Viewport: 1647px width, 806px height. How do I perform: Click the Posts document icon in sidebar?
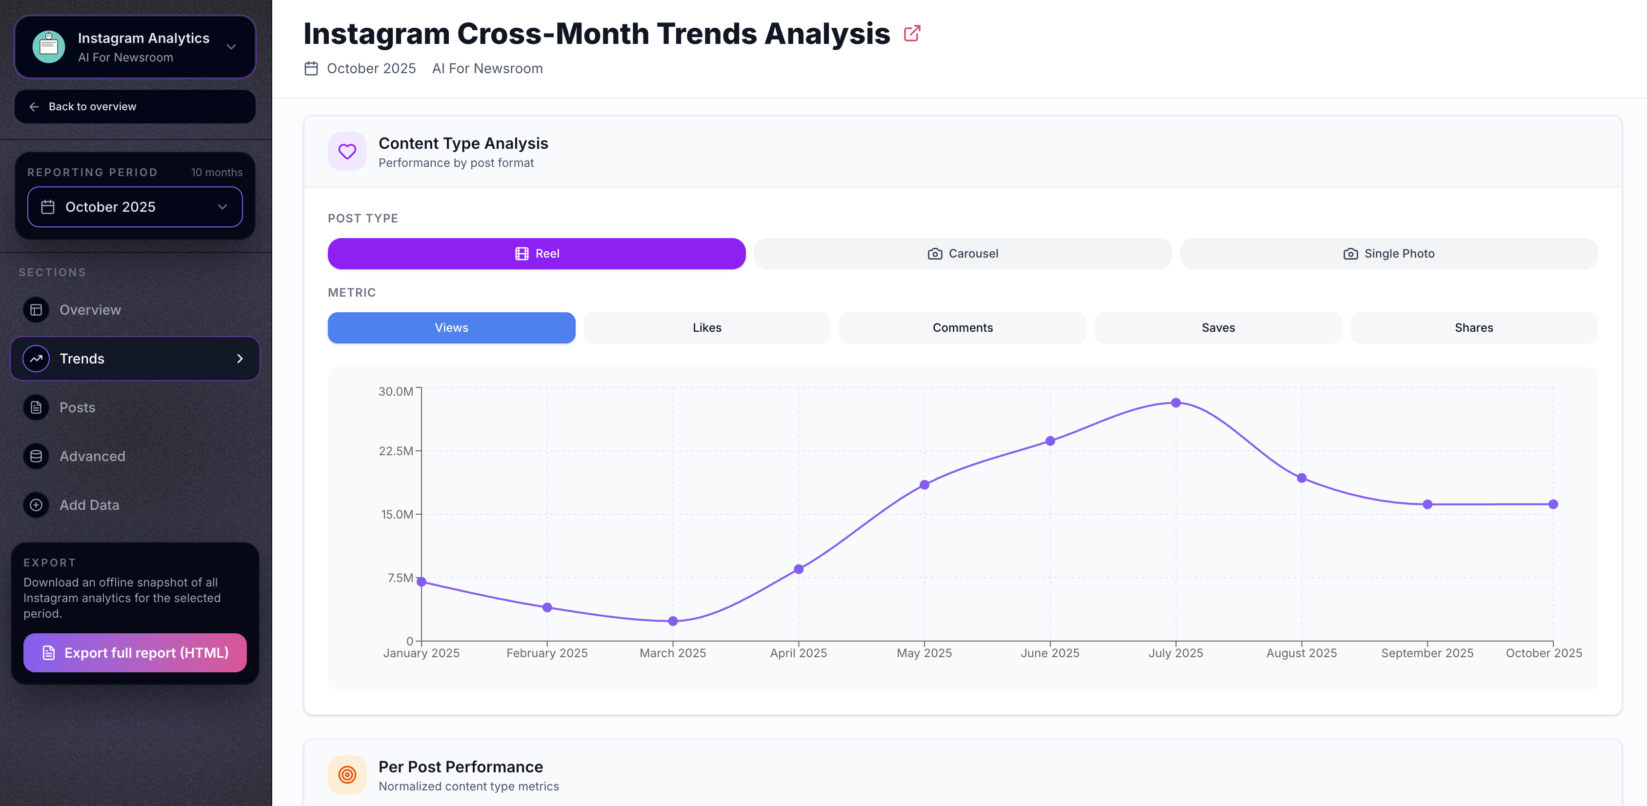coord(37,408)
